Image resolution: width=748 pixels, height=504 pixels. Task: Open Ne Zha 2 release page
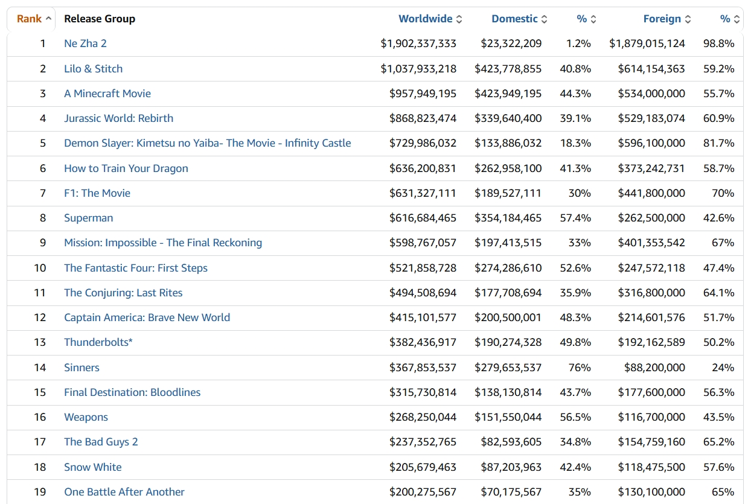point(85,43)
